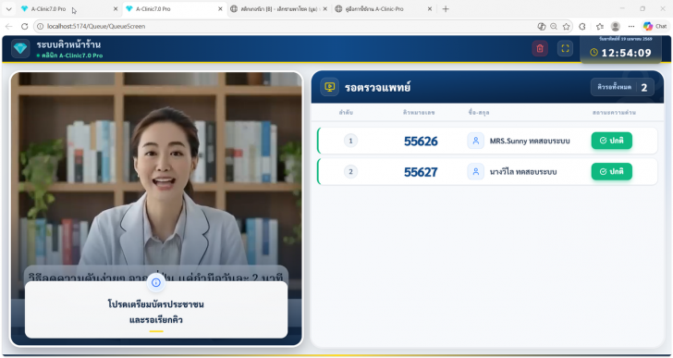Click the monitor icon beside รอตรวจแพทย์
The image size is (673, 358).
(x=330, y=87)
